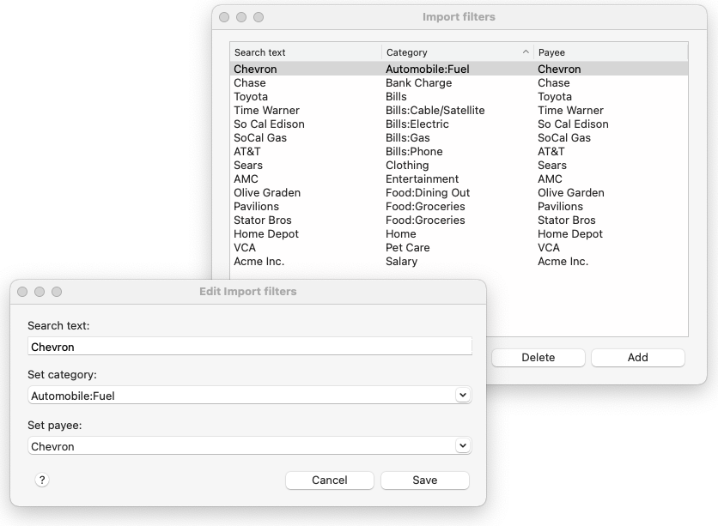This screenshot has height=526, width=718.
Task: Click the Category sort ascending arrow
Action: point(526,52)
